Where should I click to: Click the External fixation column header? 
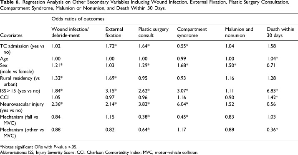click(114, 32)
